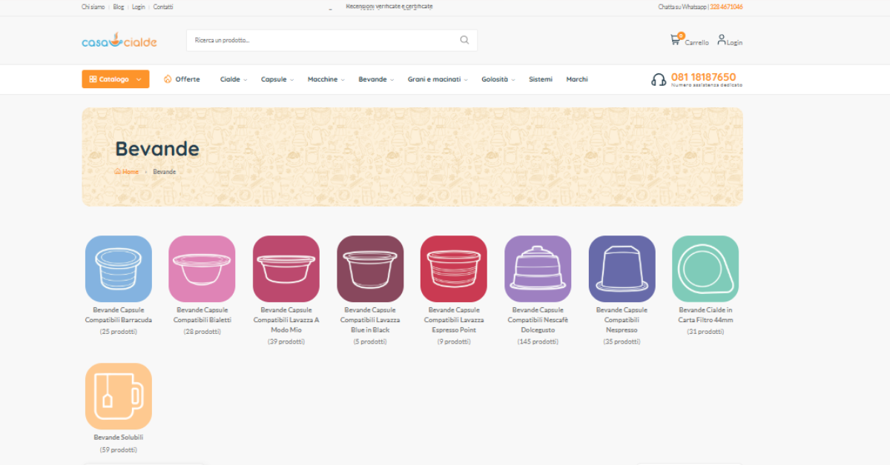Click phone number 081 18187650
The height and width of the screenshot is (465, 890).
pyautogui.click(x=704, y=77)
